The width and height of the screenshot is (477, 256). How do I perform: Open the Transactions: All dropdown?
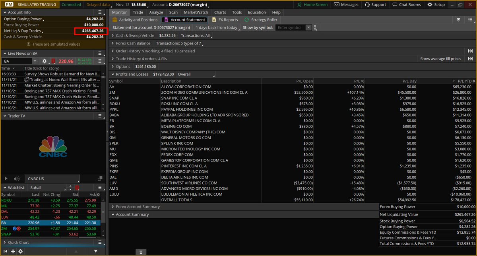[x=196, y=35]
